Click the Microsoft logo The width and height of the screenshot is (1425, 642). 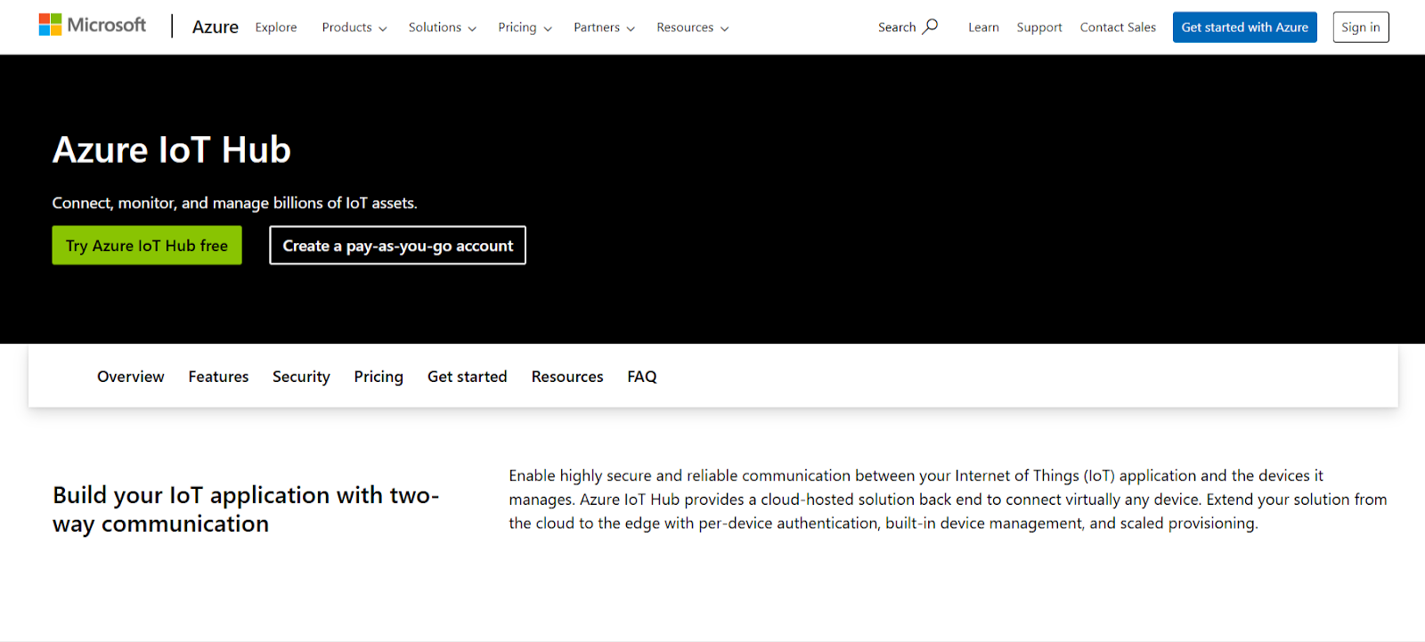tap(93, 25)
